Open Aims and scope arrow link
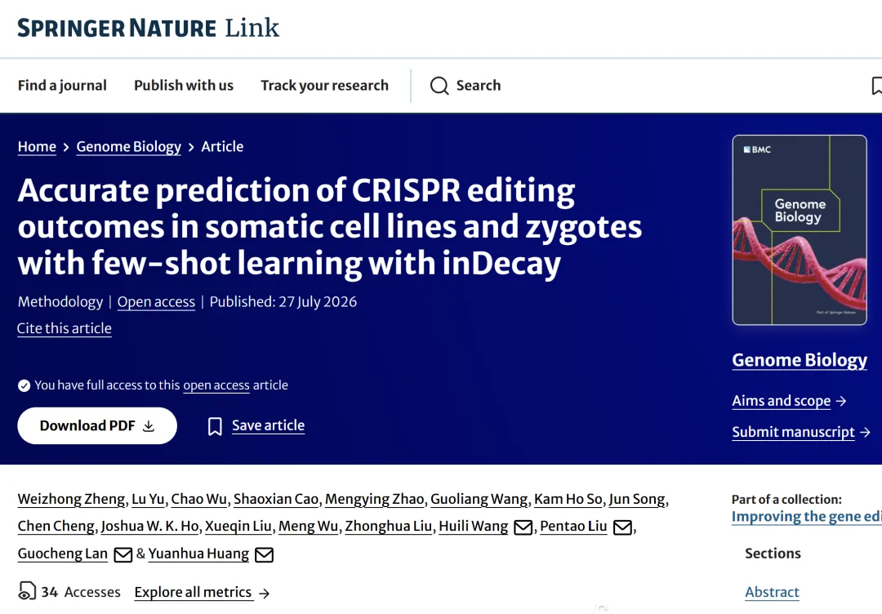Image resolution: width=882 pixels, height=614 pixels. (789, 401)
